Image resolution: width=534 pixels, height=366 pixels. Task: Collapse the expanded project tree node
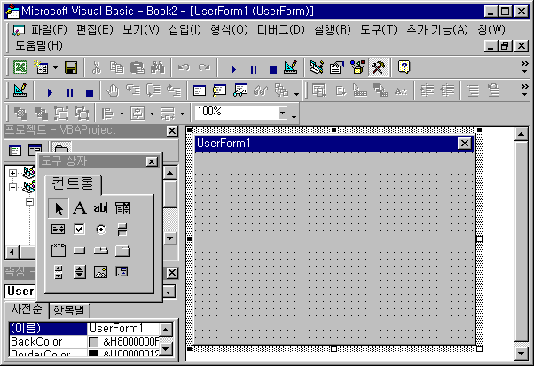coord(13,187)
